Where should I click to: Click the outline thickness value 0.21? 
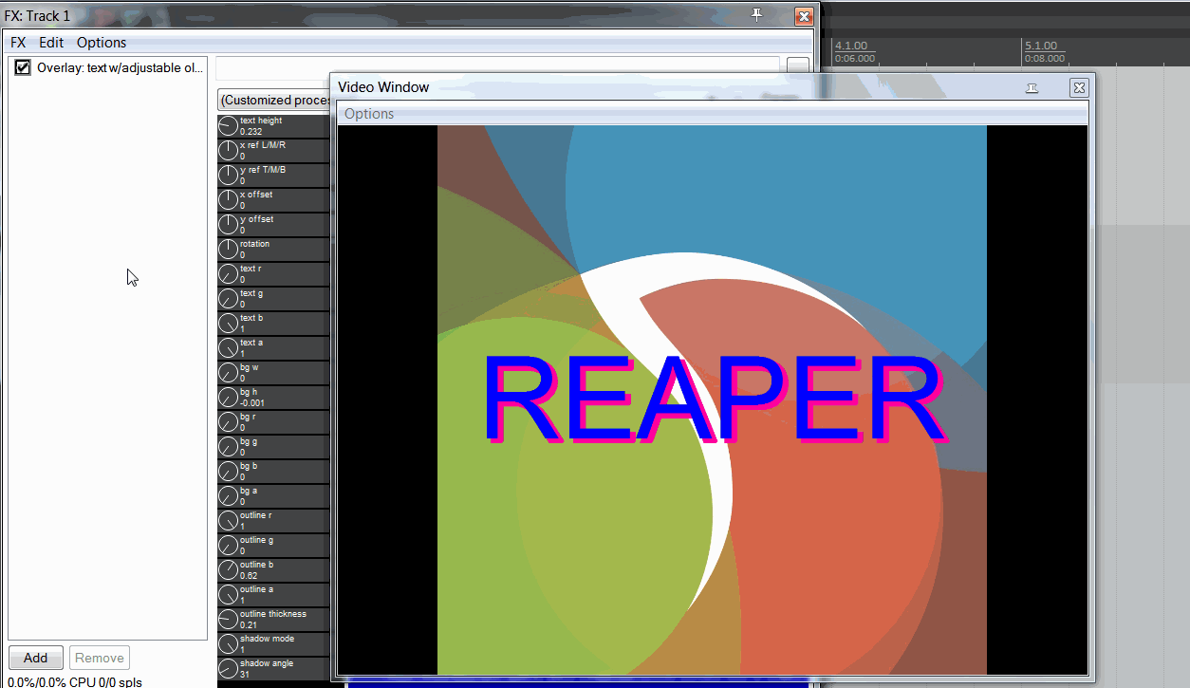249,625
